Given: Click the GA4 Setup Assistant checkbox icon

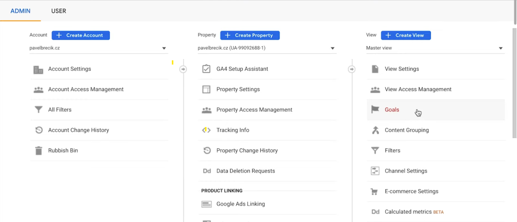Looking at the screenshot, I should (206, 69).
